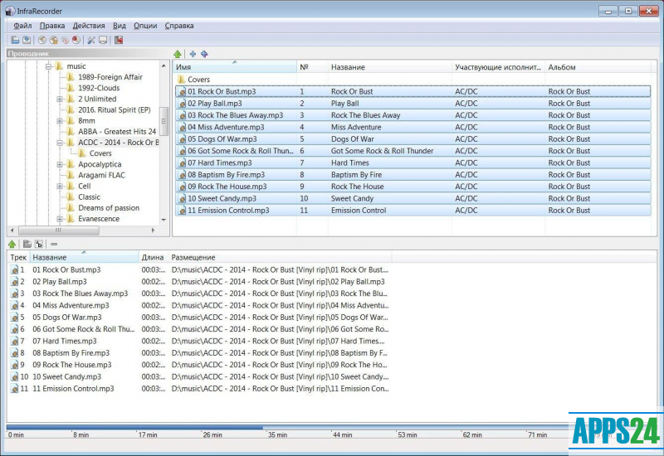Click the Remove minus icon in the project toolbar

[x=54, y=244]
